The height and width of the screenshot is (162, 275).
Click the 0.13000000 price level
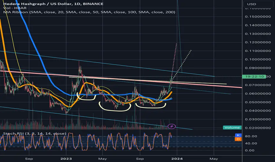coord(258,34)
